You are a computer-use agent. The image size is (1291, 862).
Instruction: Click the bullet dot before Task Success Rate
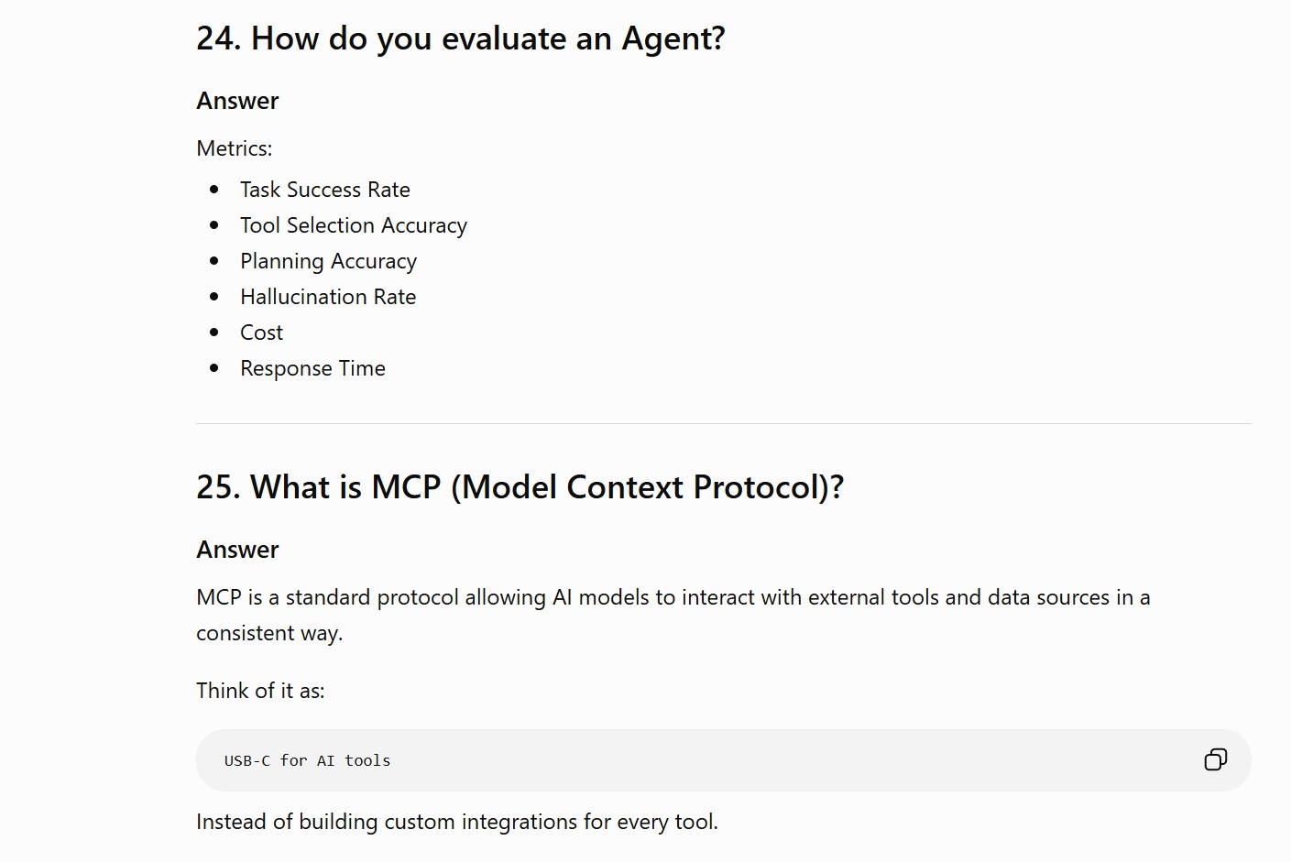coord(214,190)
